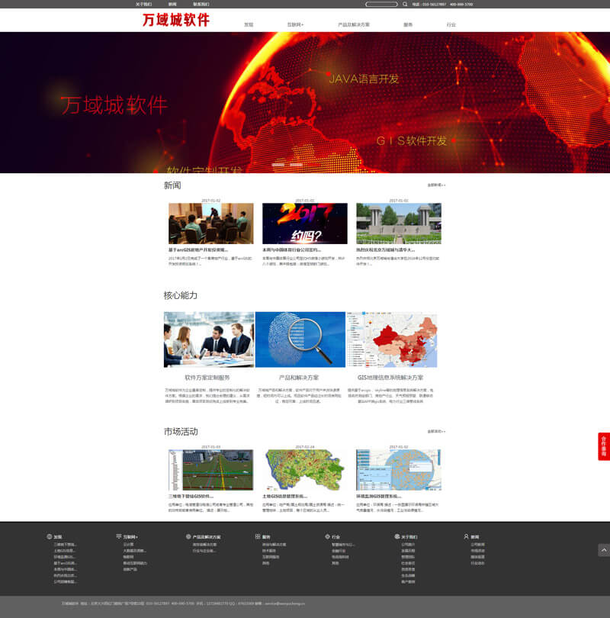Click 全部新闻 link in news section
This screenshot has width=610, height=618.
(435, 185)
